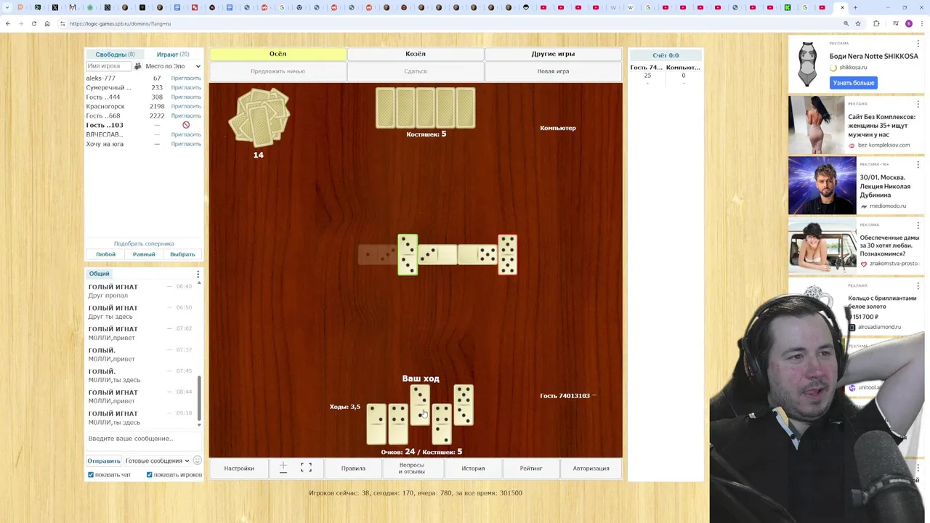Toggle fullscreen mode icon below board
This screenshot has height=523, width=930.
(x=306, y=468)
